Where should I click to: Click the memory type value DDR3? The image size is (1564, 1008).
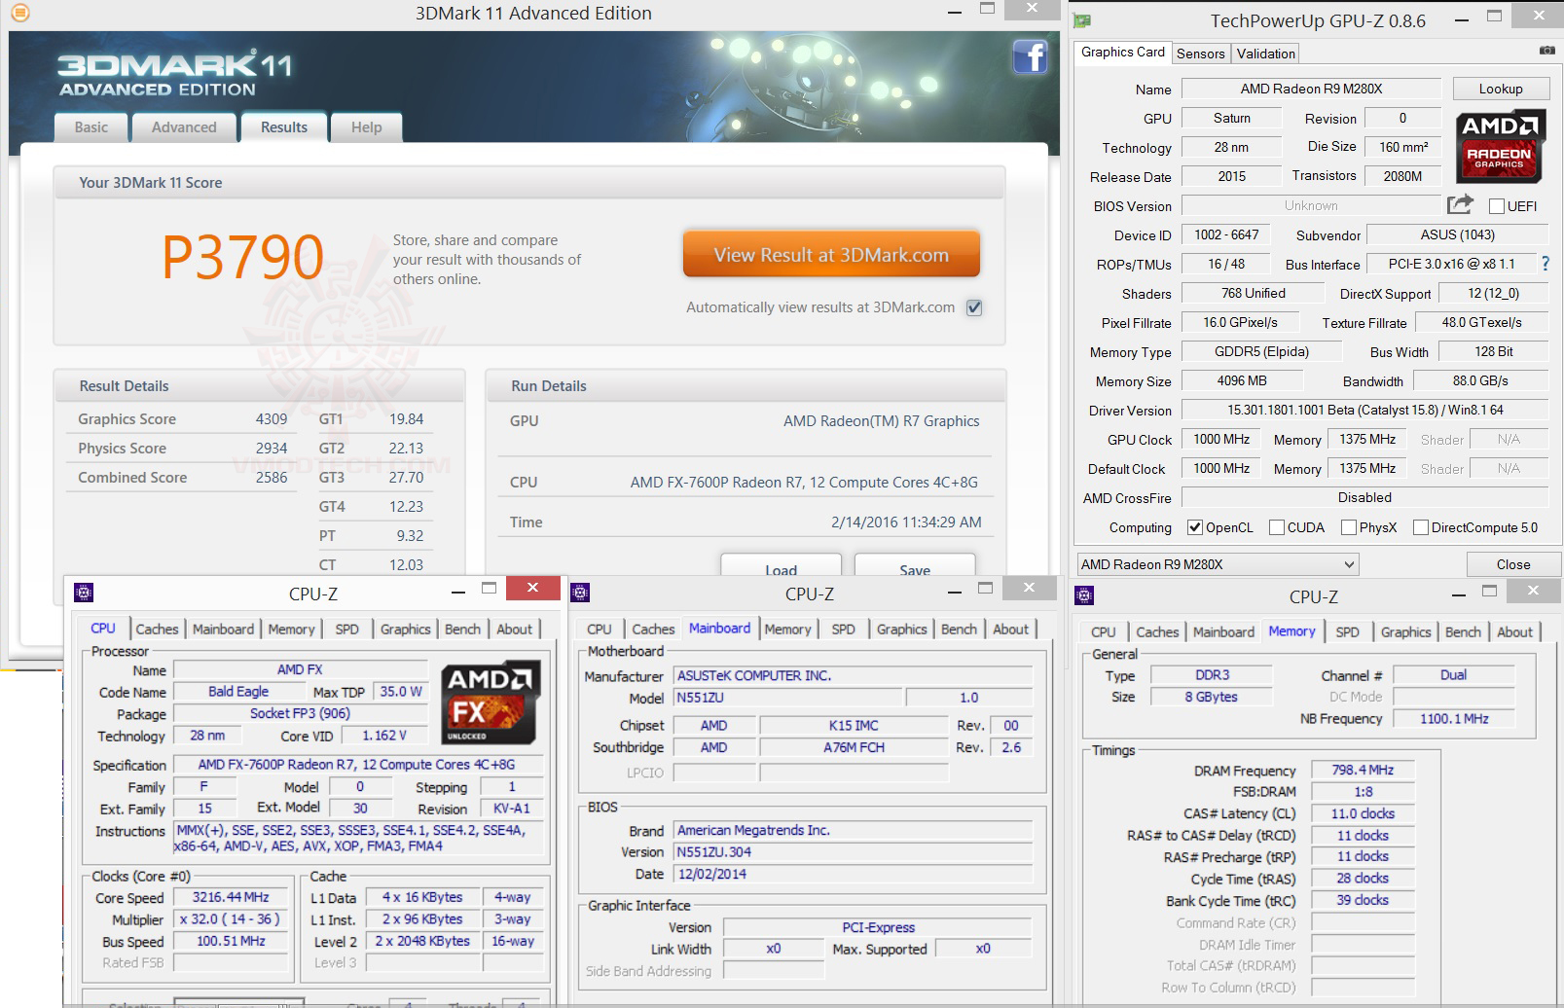pyautogui.click(x=1212, y=675)
